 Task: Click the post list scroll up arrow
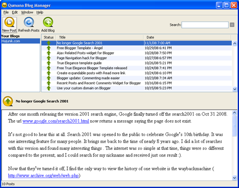[x=235, y=43]
